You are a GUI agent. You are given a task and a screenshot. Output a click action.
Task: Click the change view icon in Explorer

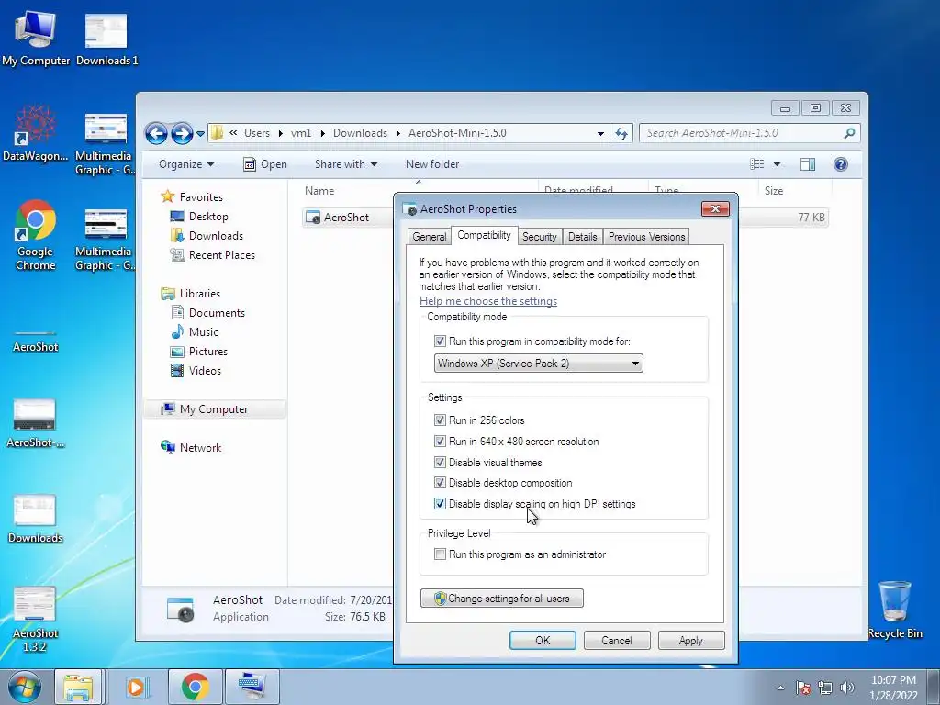point(757,164)
